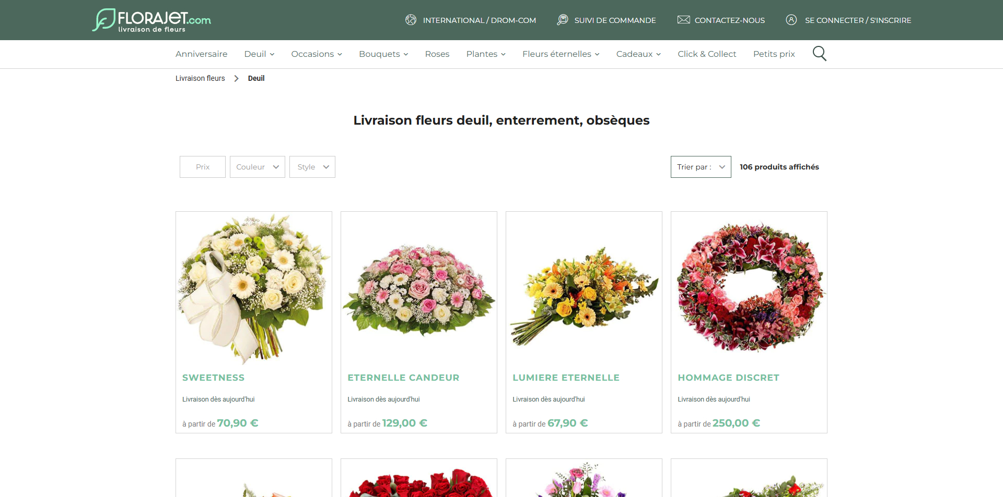Open the Roses menu item
1003x497 pixels.
click(x=437, y=54)
